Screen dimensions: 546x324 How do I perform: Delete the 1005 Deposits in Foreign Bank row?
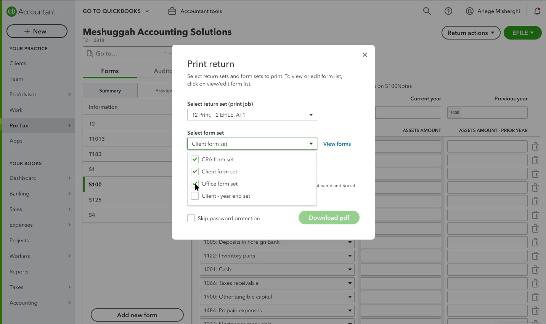[535, 242]
